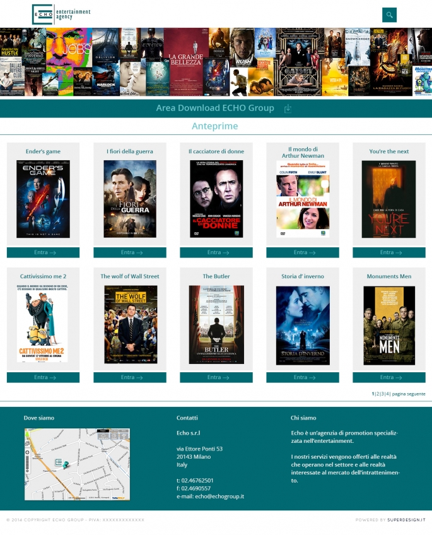Viewport: 432px width, 535px height.
Task: Enter the I fiori della guerra section
Action: point(129,252)
